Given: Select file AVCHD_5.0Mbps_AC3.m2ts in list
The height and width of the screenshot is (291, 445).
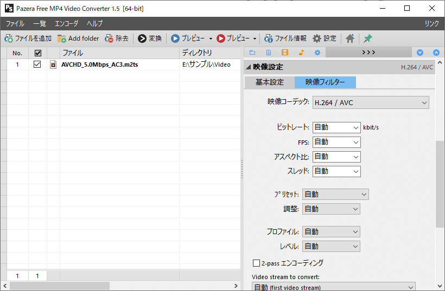Looking at the screenshot, I should click(x=100, y=64).
